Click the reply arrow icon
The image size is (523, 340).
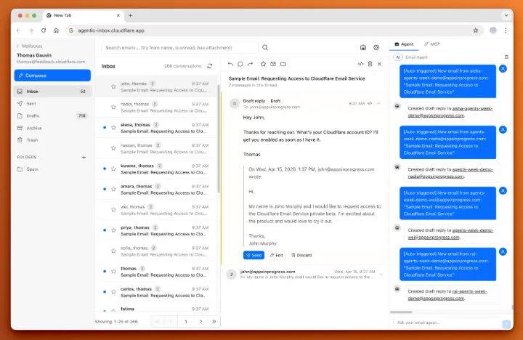(x=230, y=64)
